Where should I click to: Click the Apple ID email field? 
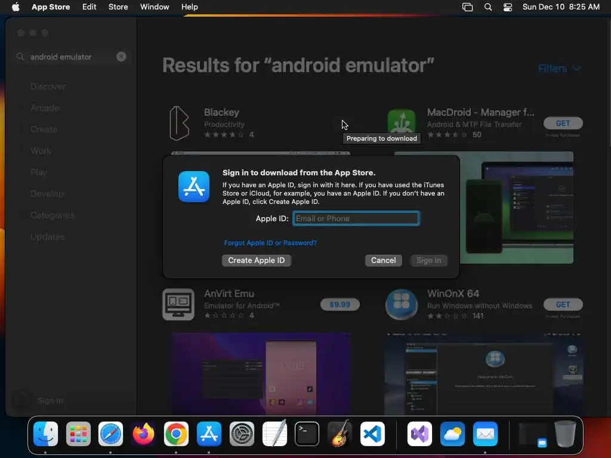(x=356, y=218)
